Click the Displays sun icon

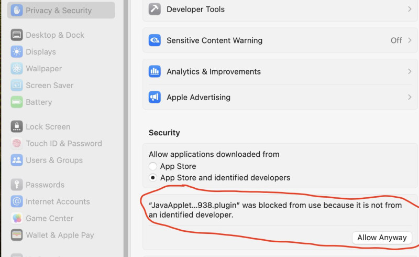(x=17, y=52)
